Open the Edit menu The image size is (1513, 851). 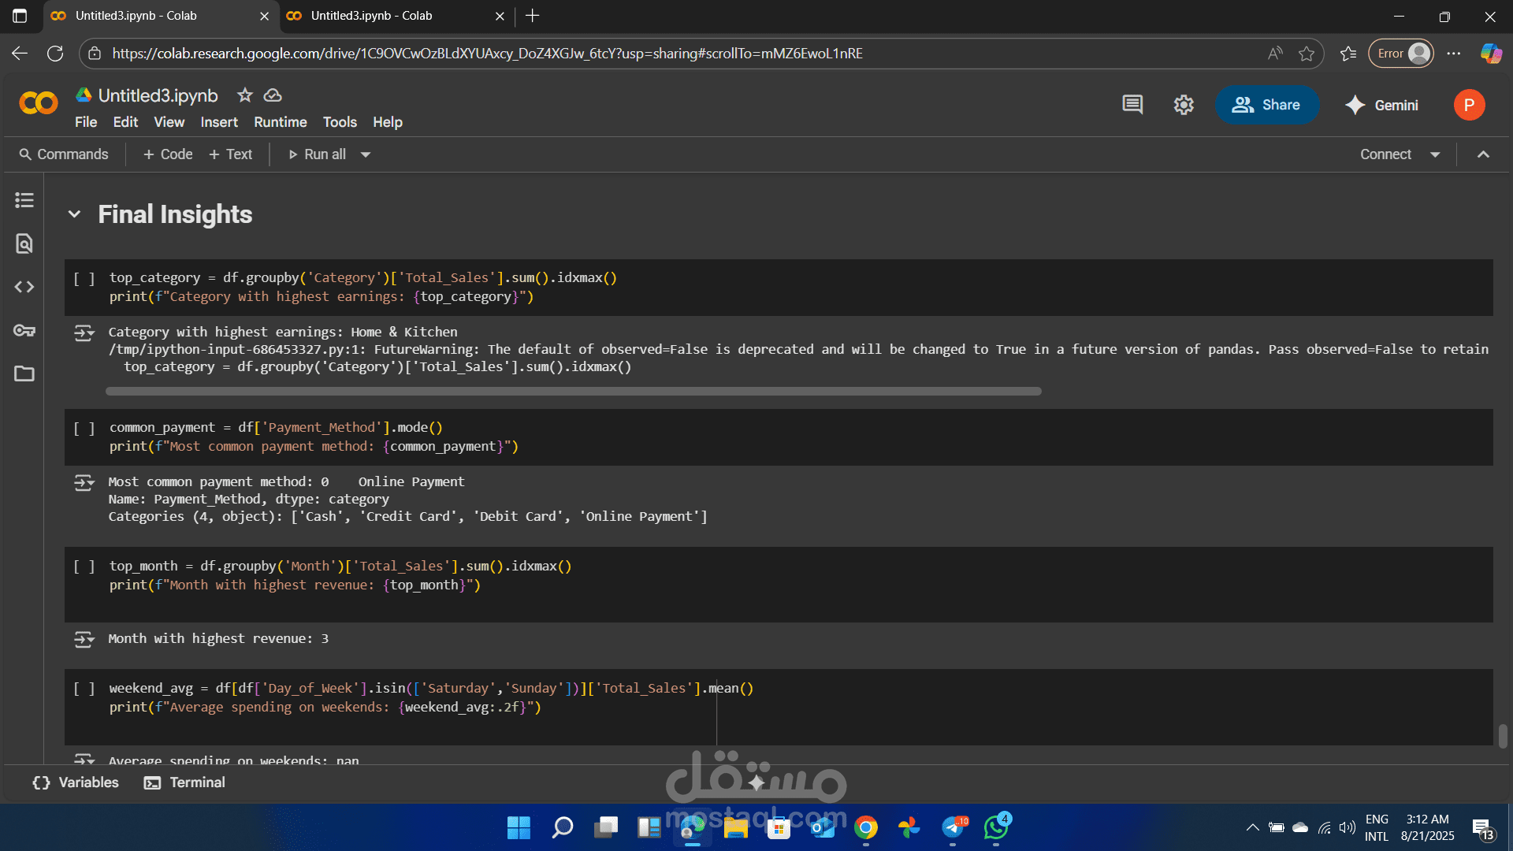click(125, 122)
